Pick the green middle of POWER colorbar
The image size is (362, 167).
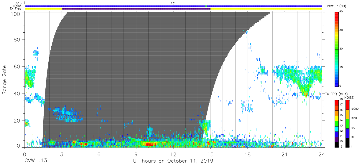(x=336, y=49)
